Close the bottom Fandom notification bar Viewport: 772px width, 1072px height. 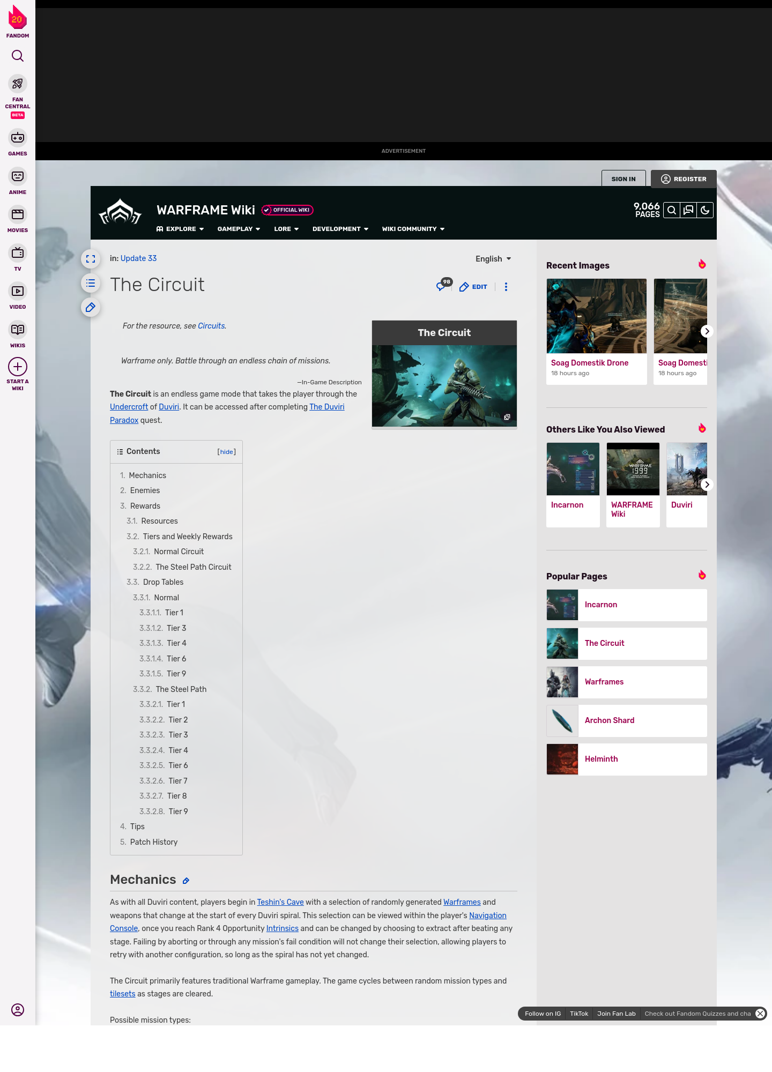(760, 1014)
